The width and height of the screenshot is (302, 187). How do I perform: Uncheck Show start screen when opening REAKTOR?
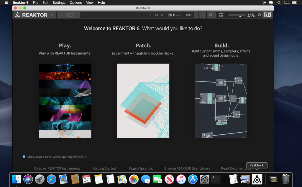click(x=24, y=157)
